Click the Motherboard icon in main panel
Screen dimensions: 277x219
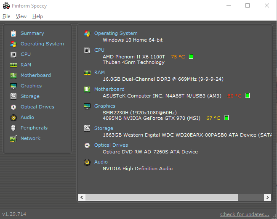87,90
